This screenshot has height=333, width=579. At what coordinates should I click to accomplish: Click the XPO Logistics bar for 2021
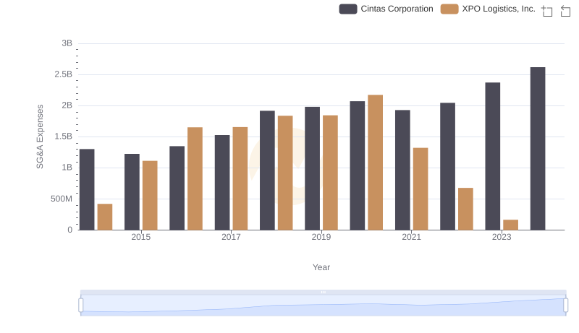point(420,189)
